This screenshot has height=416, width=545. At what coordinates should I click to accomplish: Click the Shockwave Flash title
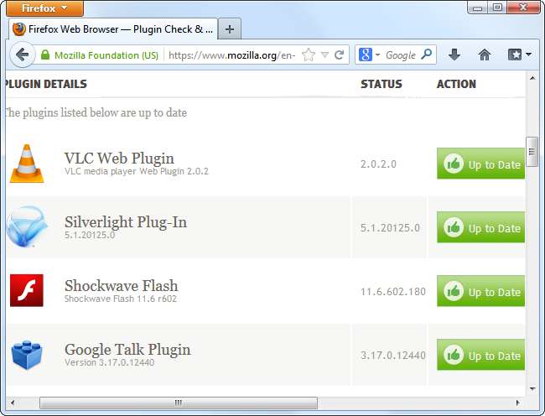[122, 286]
